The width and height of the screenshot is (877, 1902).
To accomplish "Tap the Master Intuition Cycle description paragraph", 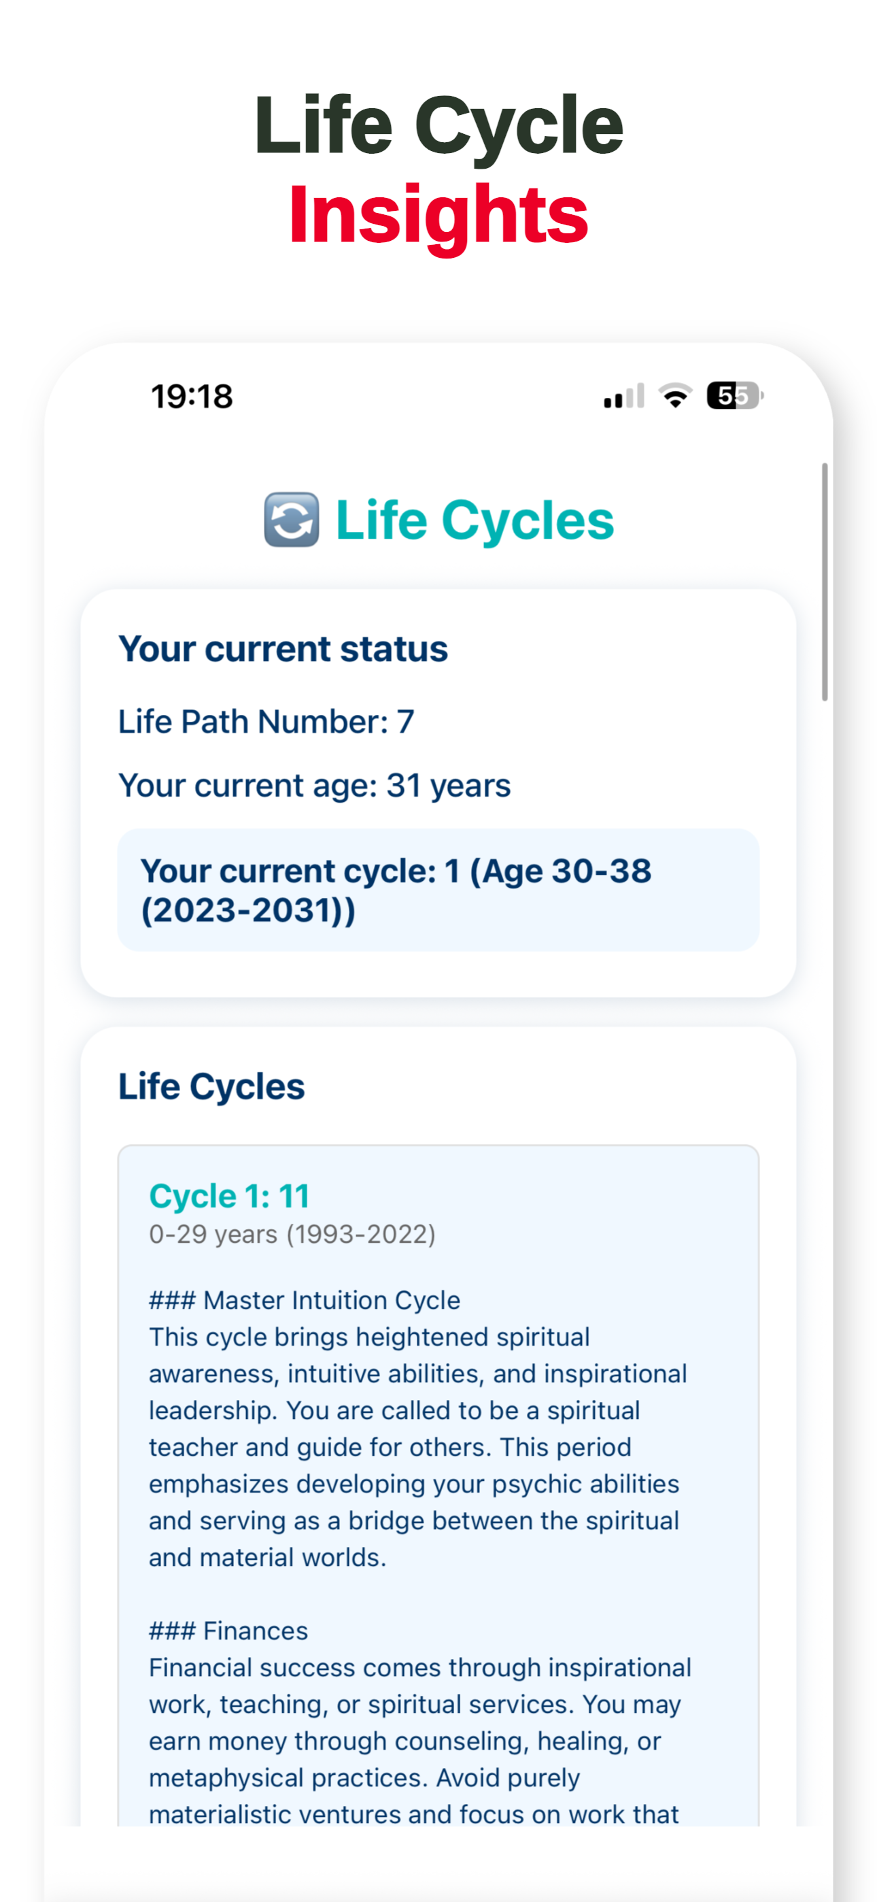I will pyautogui.click(x=419, y=1447).
